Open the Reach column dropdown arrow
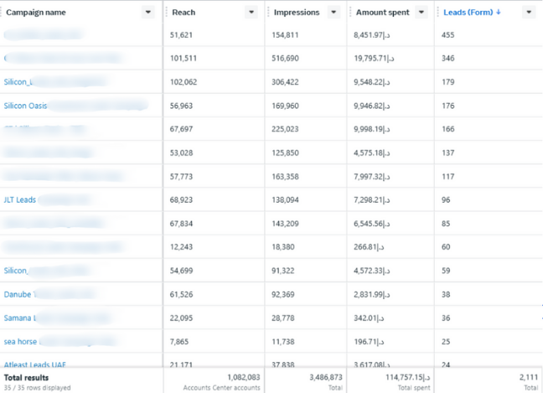The width and height of the screenshot is (543, 393). pyautogui.click(x=251, y=12)
